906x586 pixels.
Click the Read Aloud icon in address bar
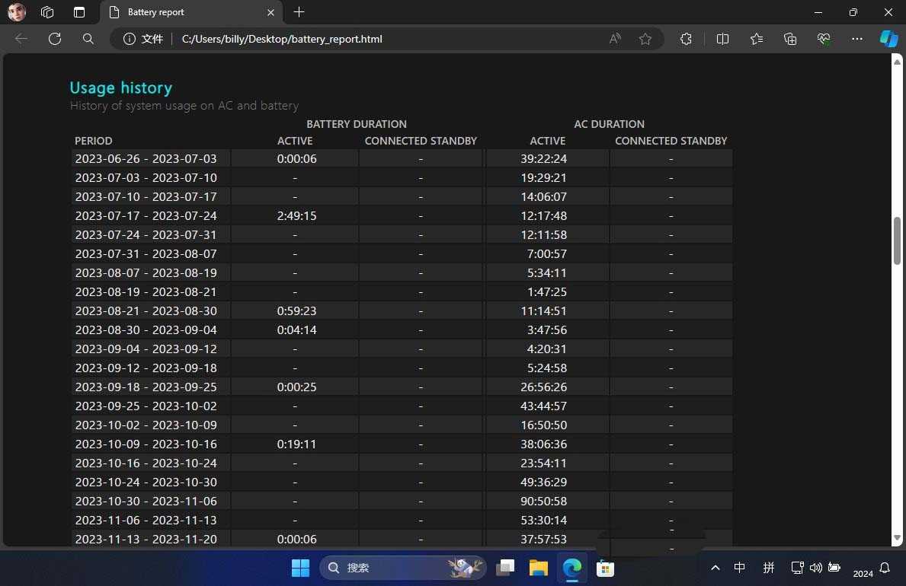tap(615, 39)
